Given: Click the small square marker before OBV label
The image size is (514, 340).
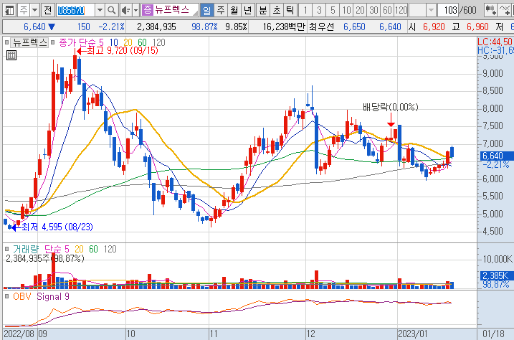Looking at the screenshot, I should point(6,297).
